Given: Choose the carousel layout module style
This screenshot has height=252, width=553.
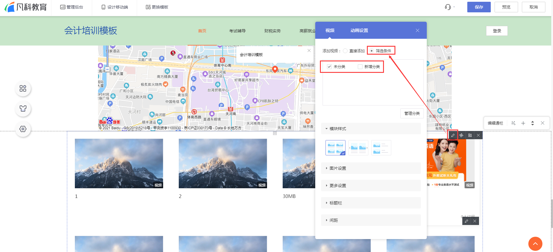Looking at the screenshot, I should coord(358,148).
